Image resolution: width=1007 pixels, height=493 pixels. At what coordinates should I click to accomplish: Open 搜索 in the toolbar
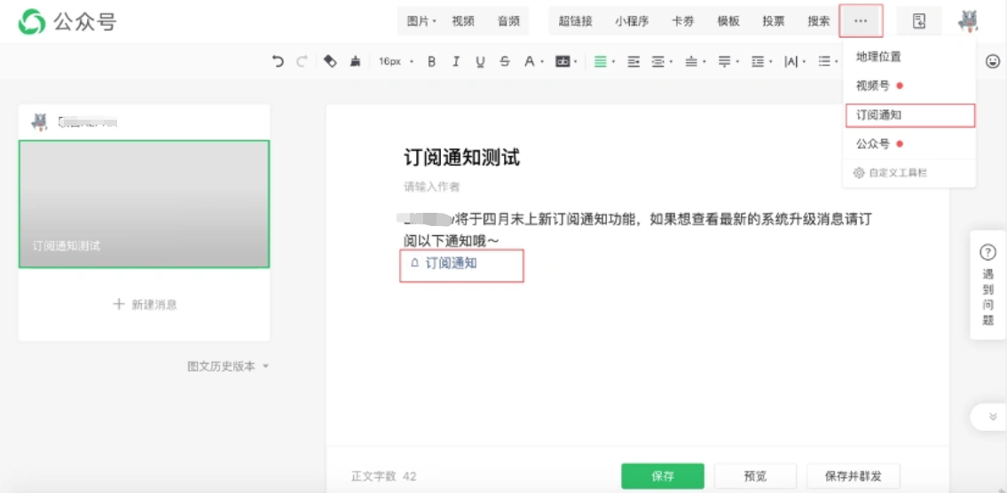tap(819, 21)
